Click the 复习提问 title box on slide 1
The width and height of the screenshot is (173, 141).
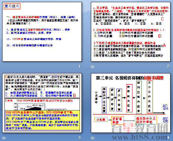(x=12, y=6)
